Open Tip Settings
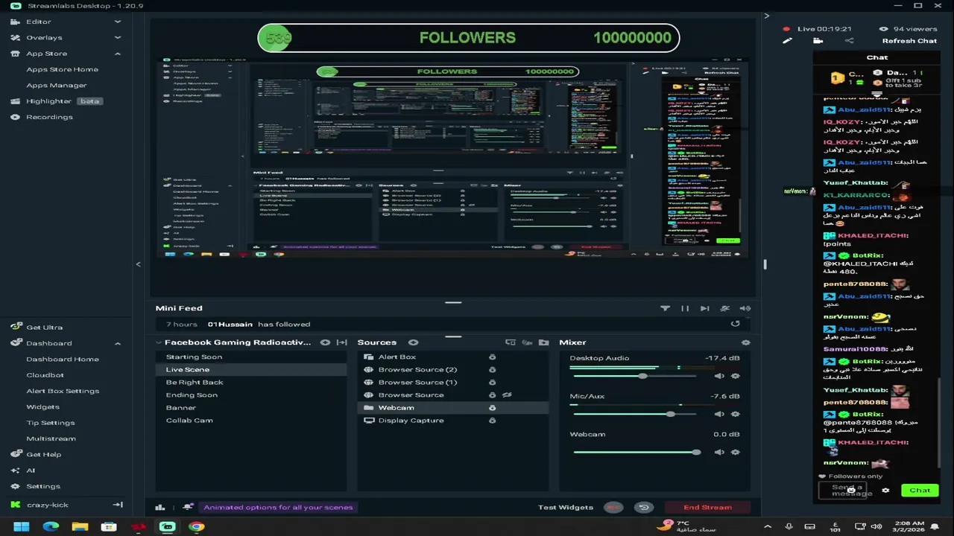The width and height of the screenshot is (954, 536). 50,423
